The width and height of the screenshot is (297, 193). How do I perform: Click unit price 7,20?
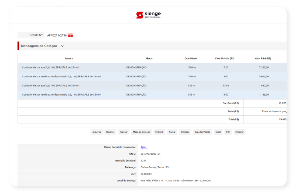pyautogui.click(x=226, y=68)
